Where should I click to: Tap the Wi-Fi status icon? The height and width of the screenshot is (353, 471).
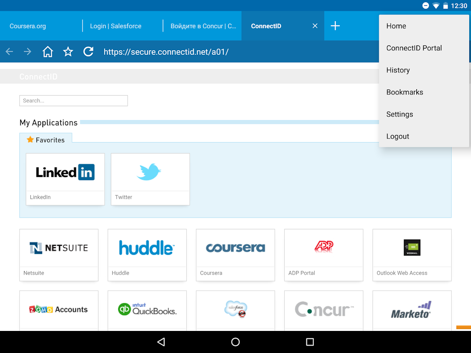436,6
